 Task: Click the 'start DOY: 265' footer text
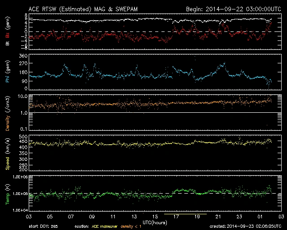44,226
